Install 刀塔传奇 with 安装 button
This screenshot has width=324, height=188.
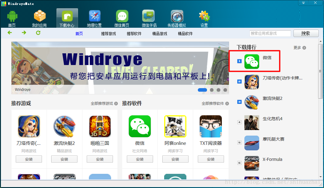29,159
